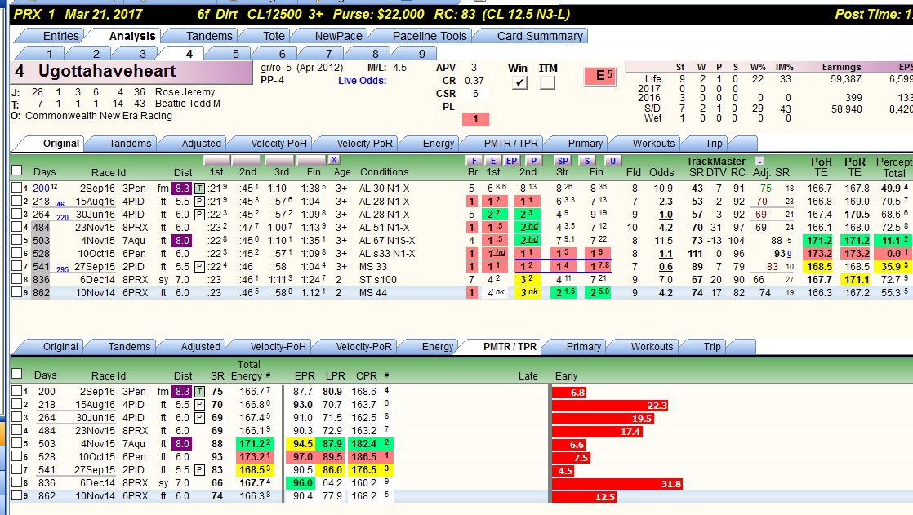This screenshot has width=913, height=515.
Task: Click trainer name Beattie Todd M
Action: click(188, 104)
